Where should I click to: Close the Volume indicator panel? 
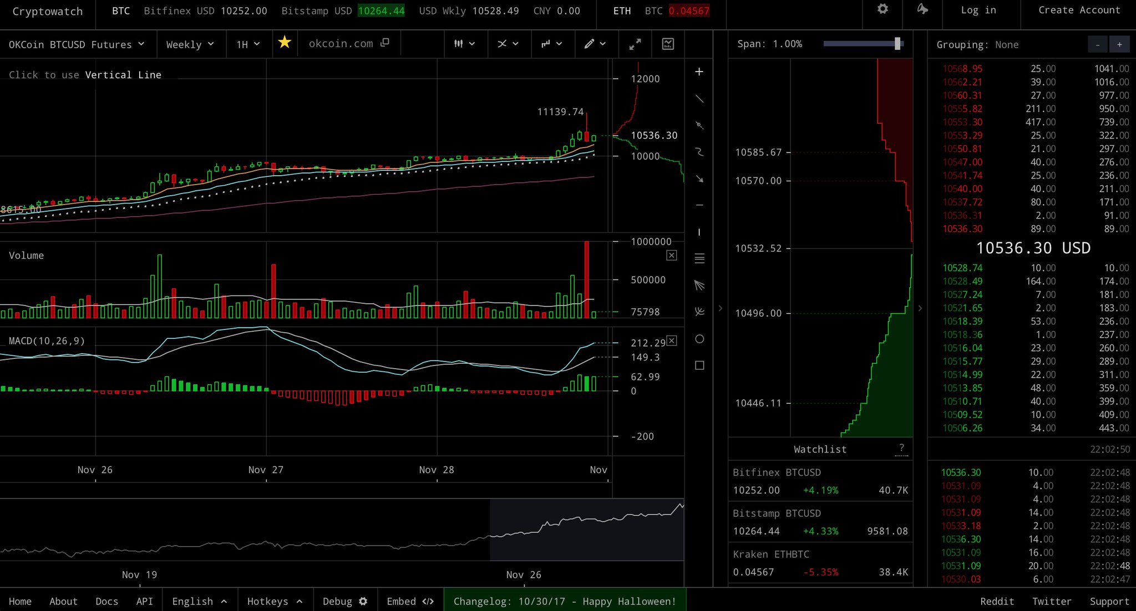coord(671,255)
